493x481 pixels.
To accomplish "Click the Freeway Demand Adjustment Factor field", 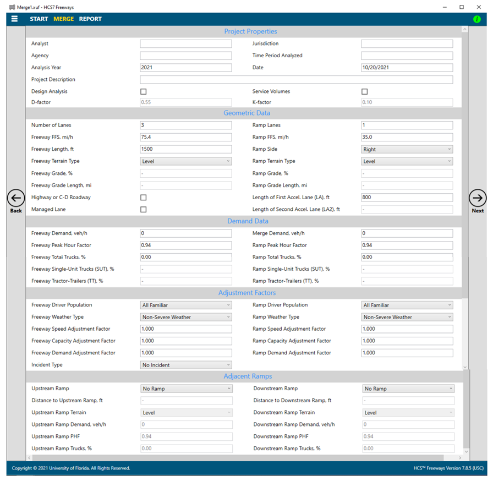I will (186, 353).
